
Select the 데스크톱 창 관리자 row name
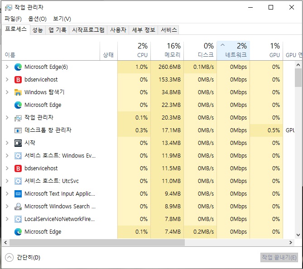point(48,130)
